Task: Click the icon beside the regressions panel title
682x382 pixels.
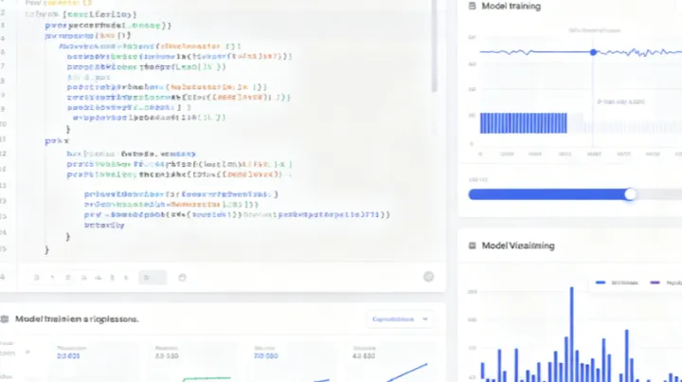Action: click(5, 318)
